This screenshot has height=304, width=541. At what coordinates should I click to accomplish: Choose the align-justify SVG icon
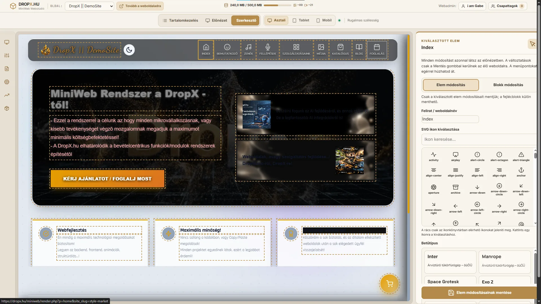pyautogui.click(x=456, y=172)
